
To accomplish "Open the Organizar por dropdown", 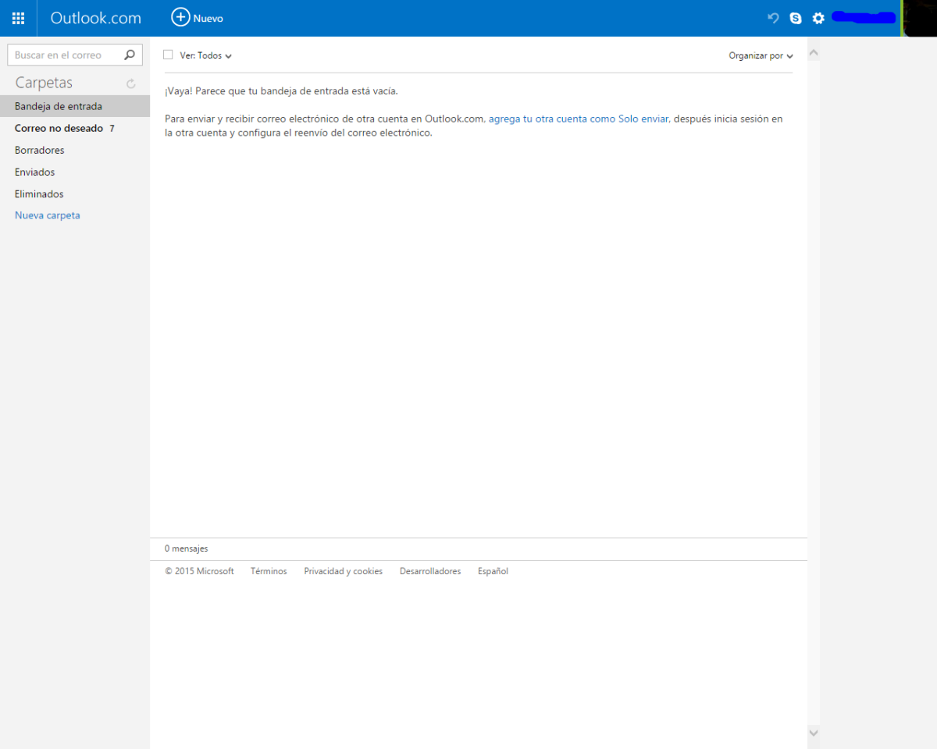I will (761, 55).
